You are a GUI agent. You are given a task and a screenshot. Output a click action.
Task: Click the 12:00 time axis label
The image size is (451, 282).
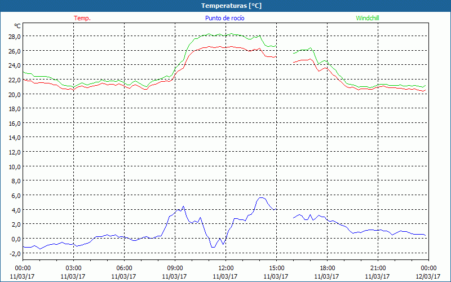[x=226, y=268]
